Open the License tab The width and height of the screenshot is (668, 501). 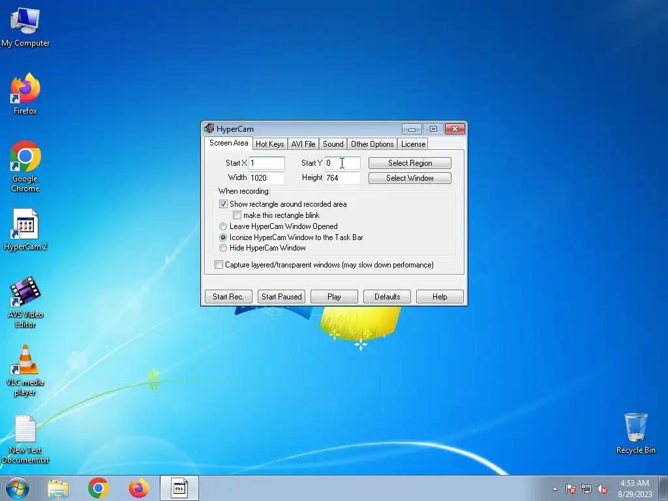point(413,144)
